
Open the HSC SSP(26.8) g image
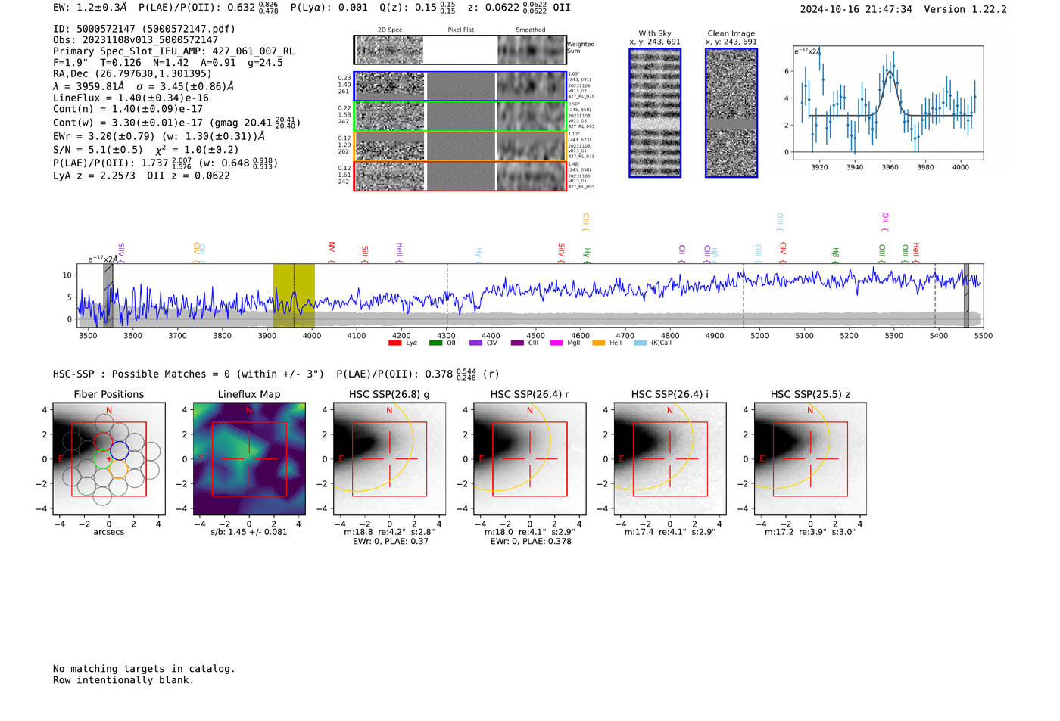click(389, 459)
